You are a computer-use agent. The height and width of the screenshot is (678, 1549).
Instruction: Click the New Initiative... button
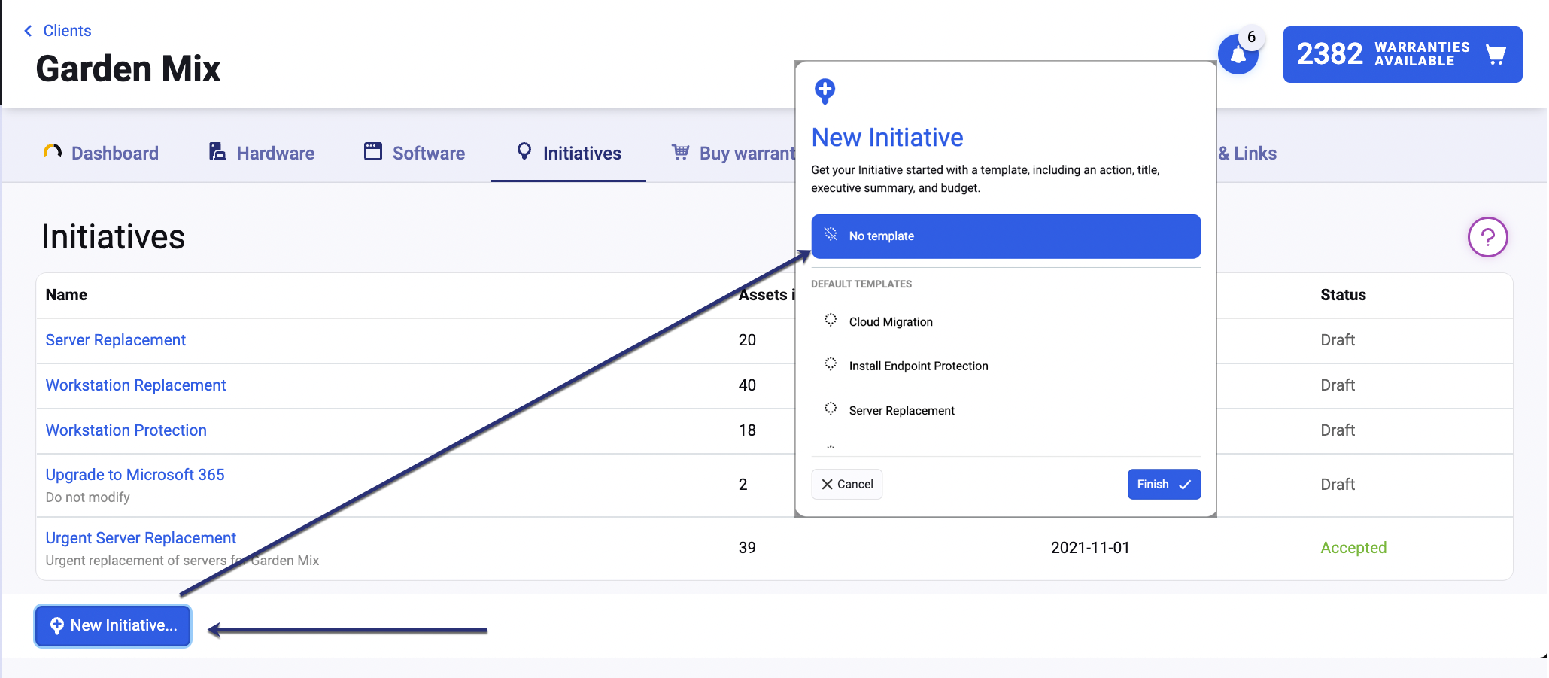[x=113, y=625]
